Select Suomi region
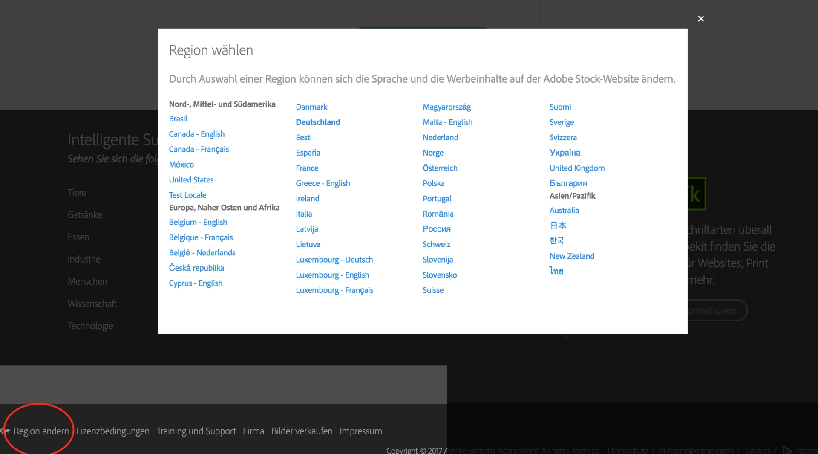 [560, 107]
